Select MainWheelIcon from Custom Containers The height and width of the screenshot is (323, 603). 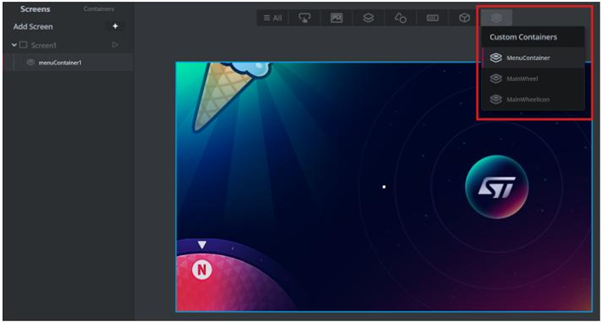coord(533,99)
